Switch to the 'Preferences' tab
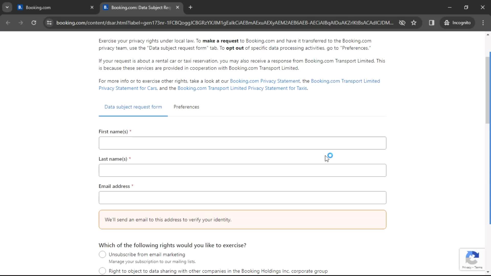The width and height of the screenshot is (491, 276). [x=186, y=107]
